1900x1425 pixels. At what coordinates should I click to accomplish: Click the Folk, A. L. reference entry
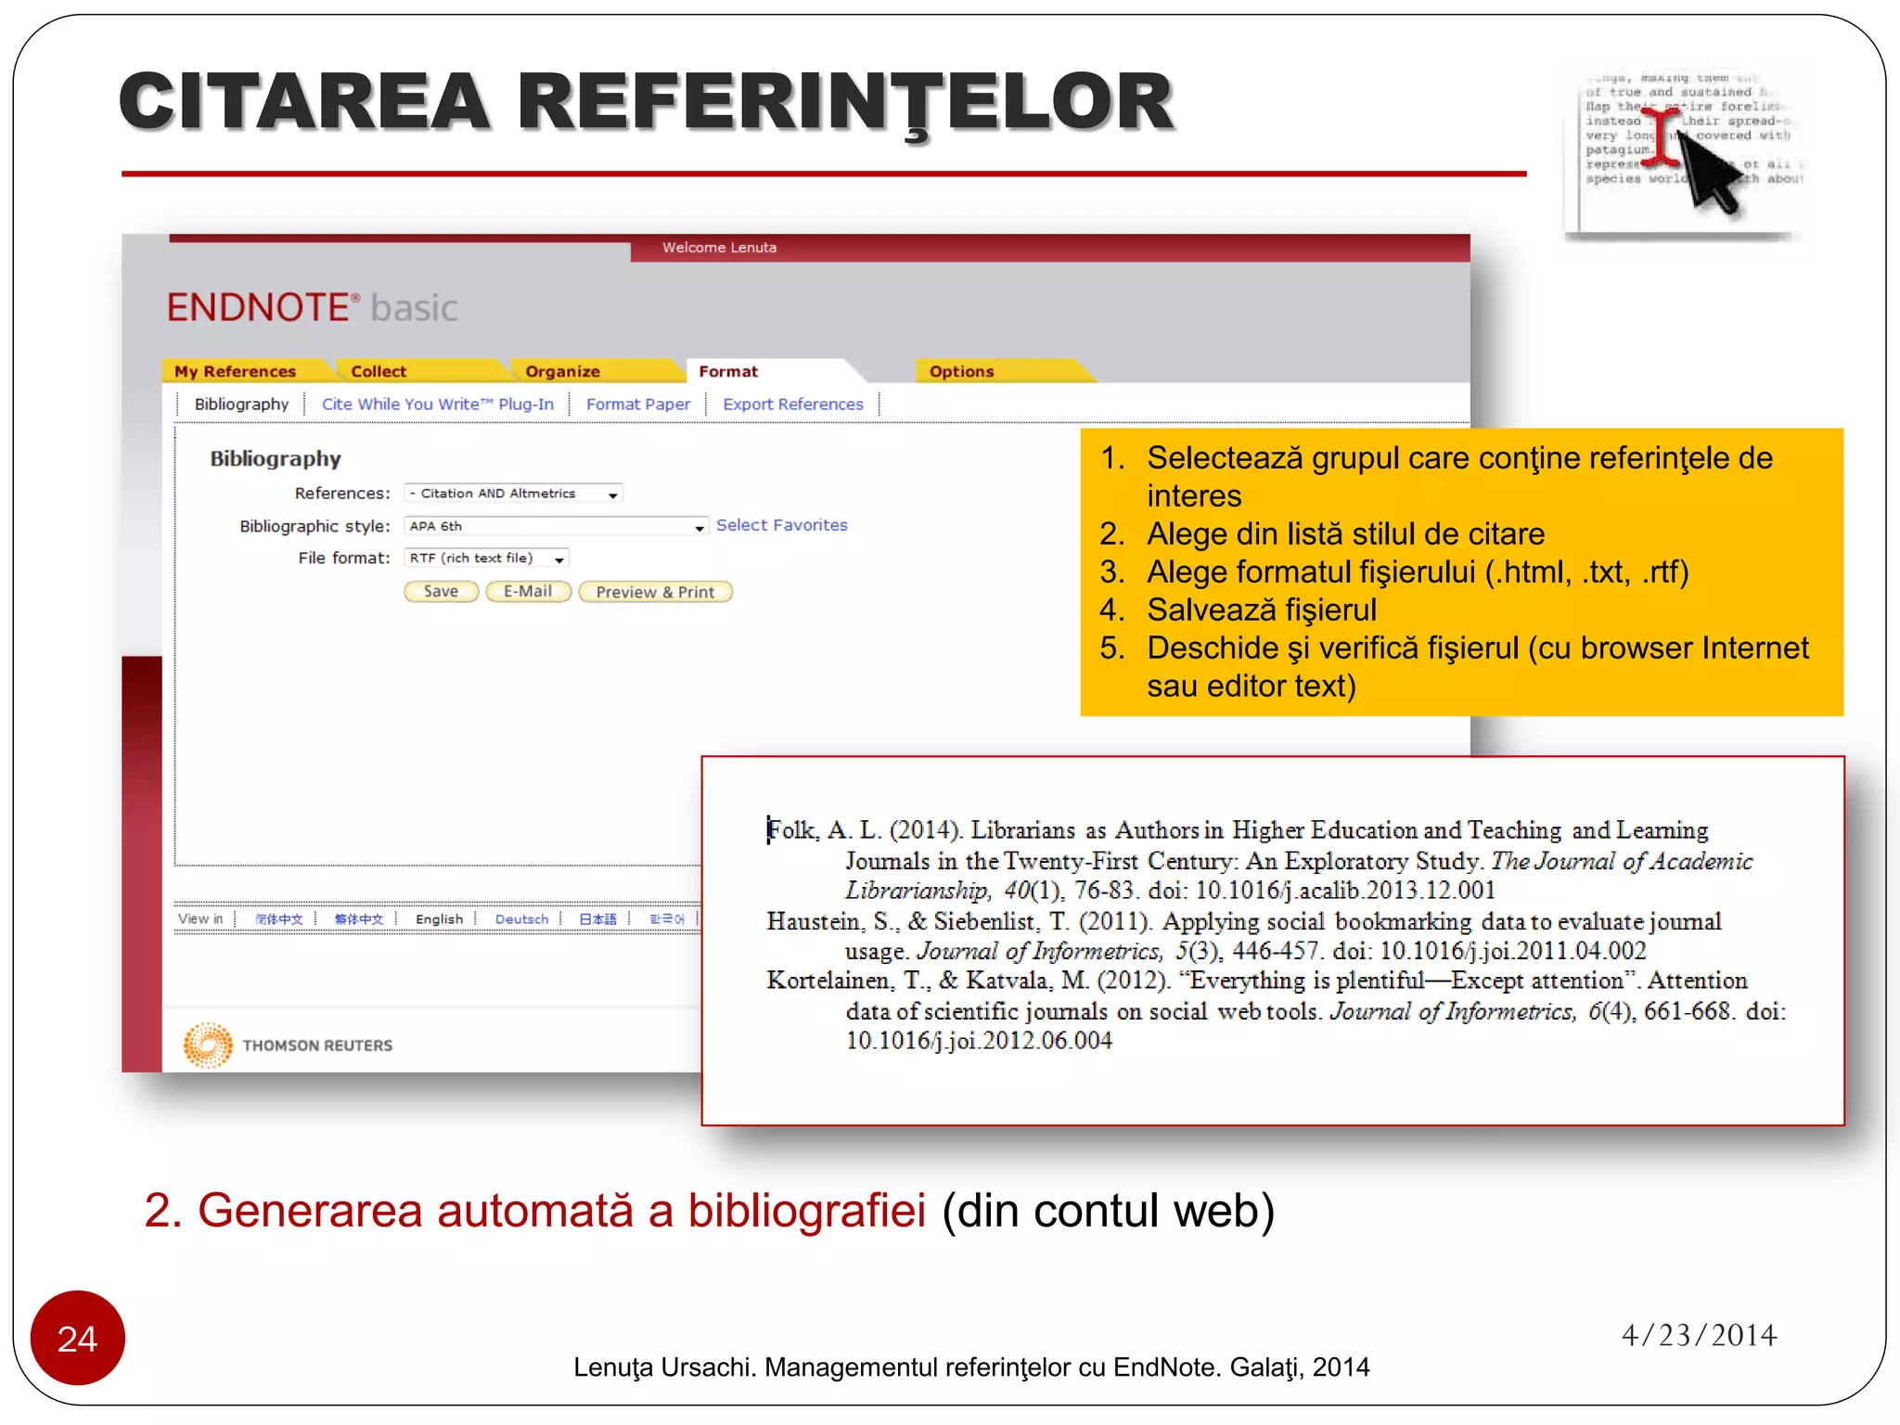[x=1260, y=860]
